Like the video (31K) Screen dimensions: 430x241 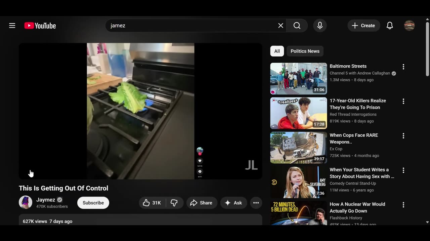tap(152, 203)
